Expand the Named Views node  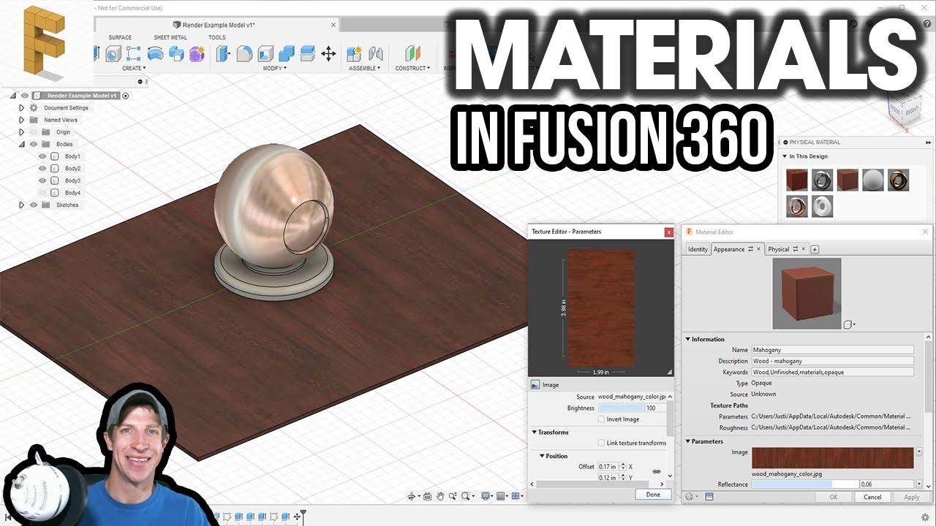click(x=21, y=120)
